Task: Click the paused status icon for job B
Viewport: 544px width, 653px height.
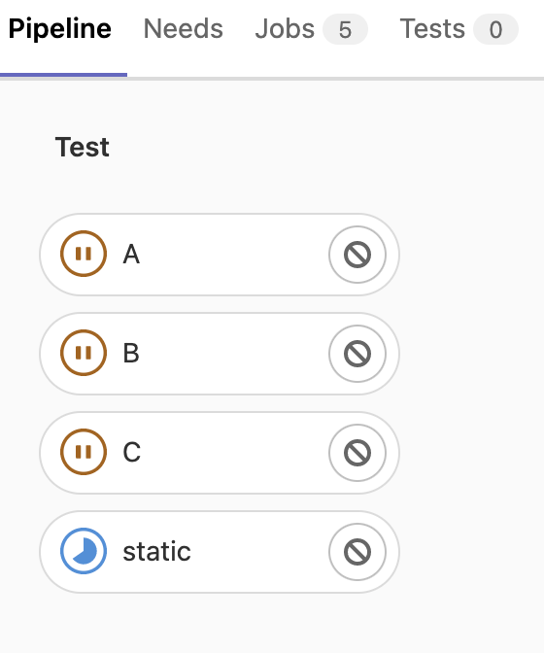Action: pyautogui.click(x=84, y=353)
